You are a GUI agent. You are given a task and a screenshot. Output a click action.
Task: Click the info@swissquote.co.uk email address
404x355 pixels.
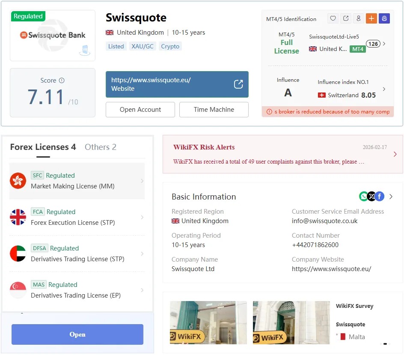pos(325,221)
